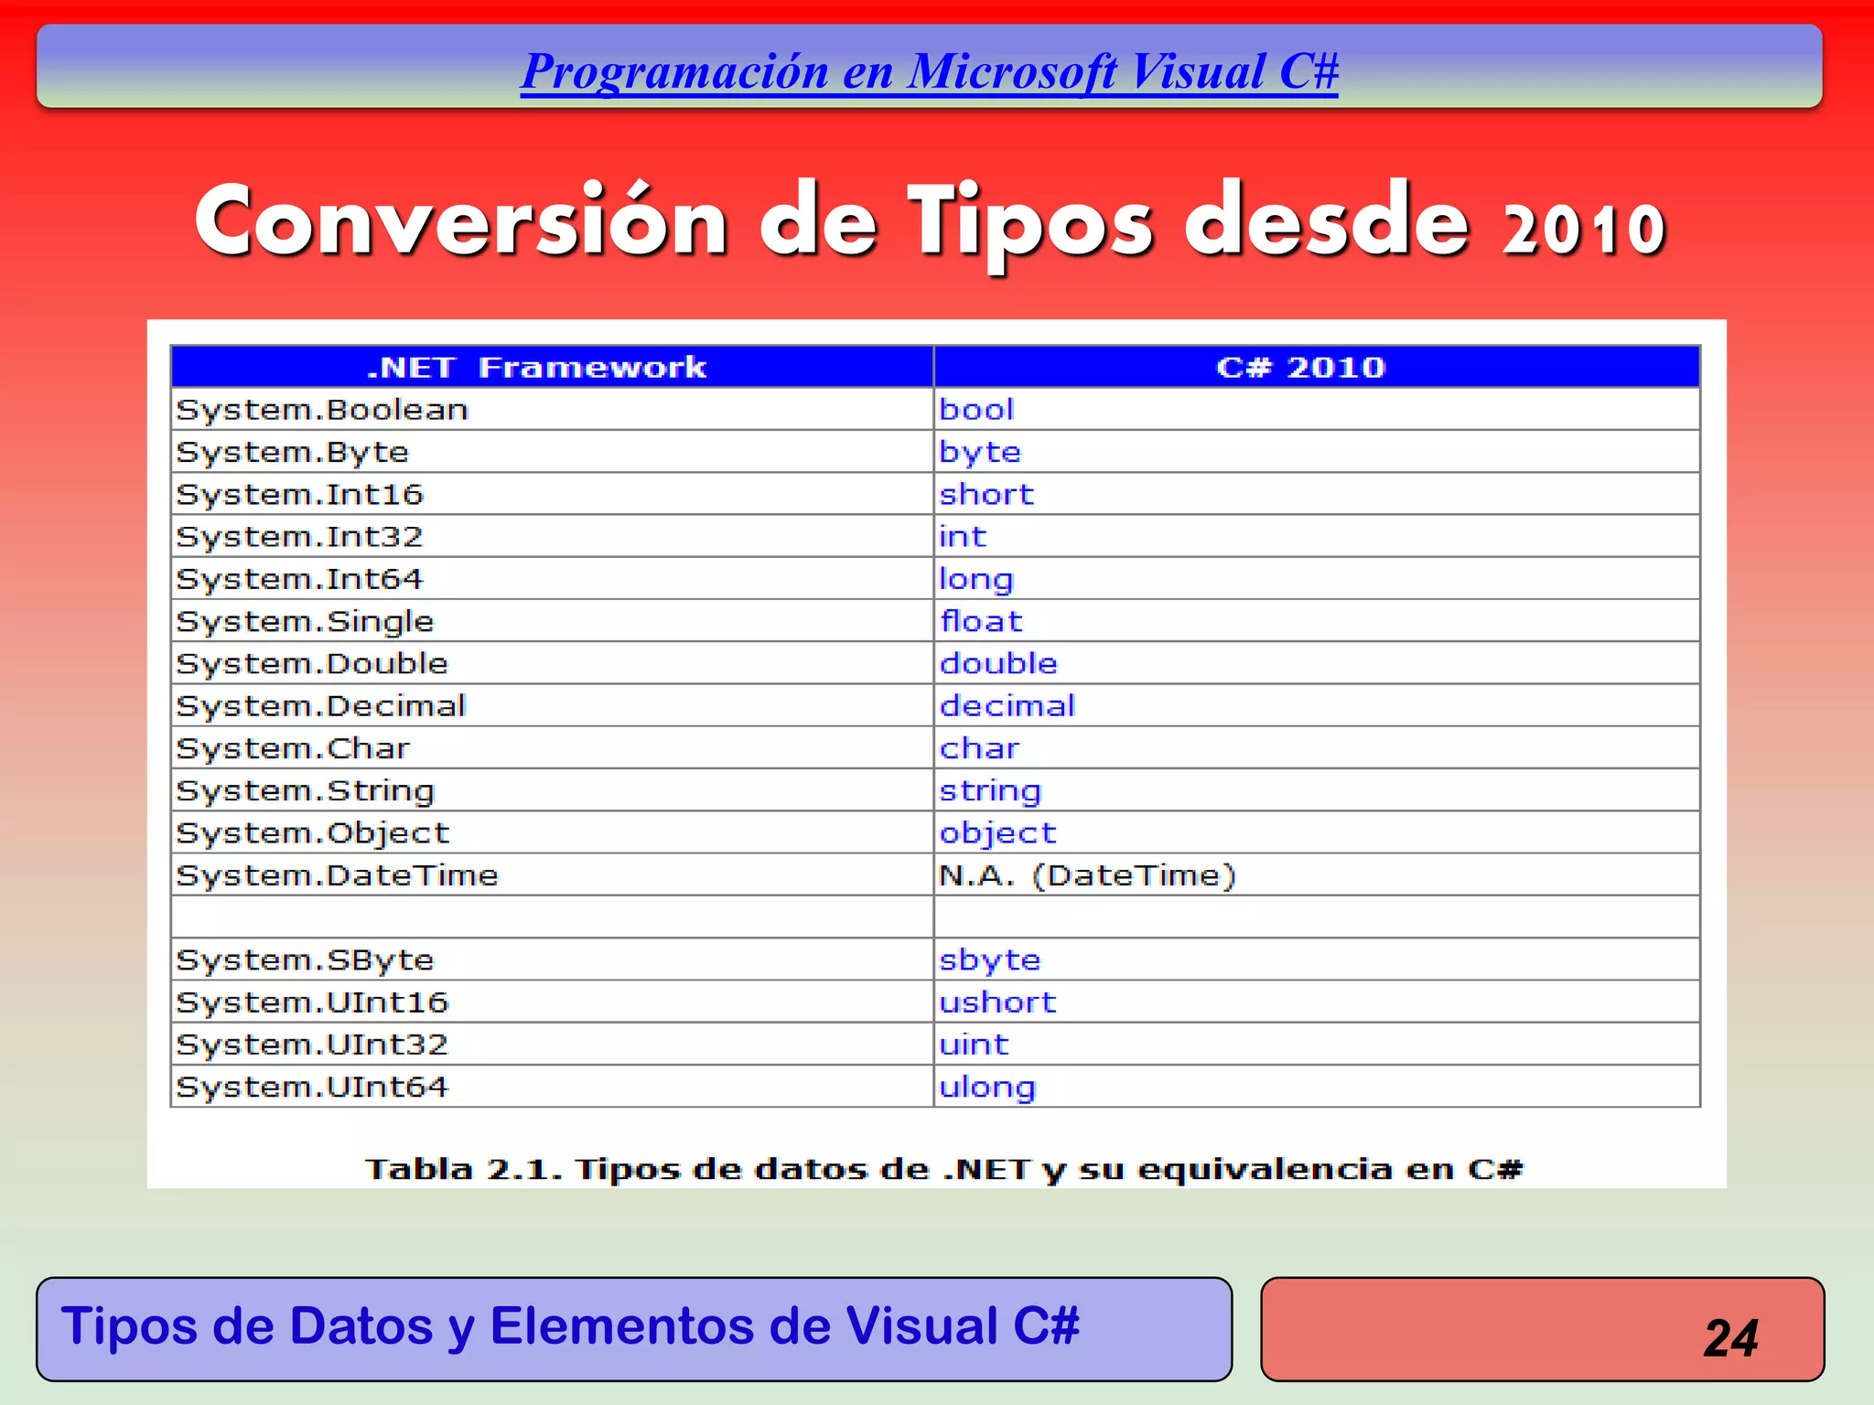Click the System.Object cell
Screen dimensions: 1874x1405
pyautogui.click(x=552, y=832)
